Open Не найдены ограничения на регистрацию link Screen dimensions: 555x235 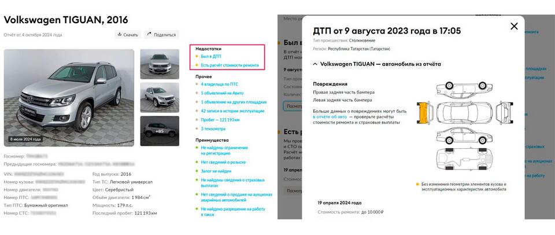point(224,150)
